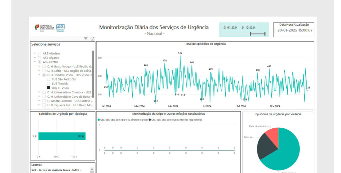The image size is (341, 173).
Task: Select SUB São Pedro Sul checkbox
Action: click(49, 79)
